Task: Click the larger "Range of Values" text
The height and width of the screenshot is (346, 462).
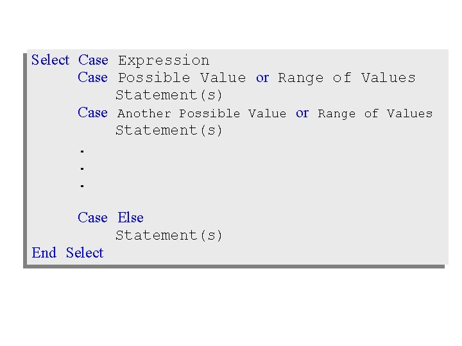Action: (346, 78)
